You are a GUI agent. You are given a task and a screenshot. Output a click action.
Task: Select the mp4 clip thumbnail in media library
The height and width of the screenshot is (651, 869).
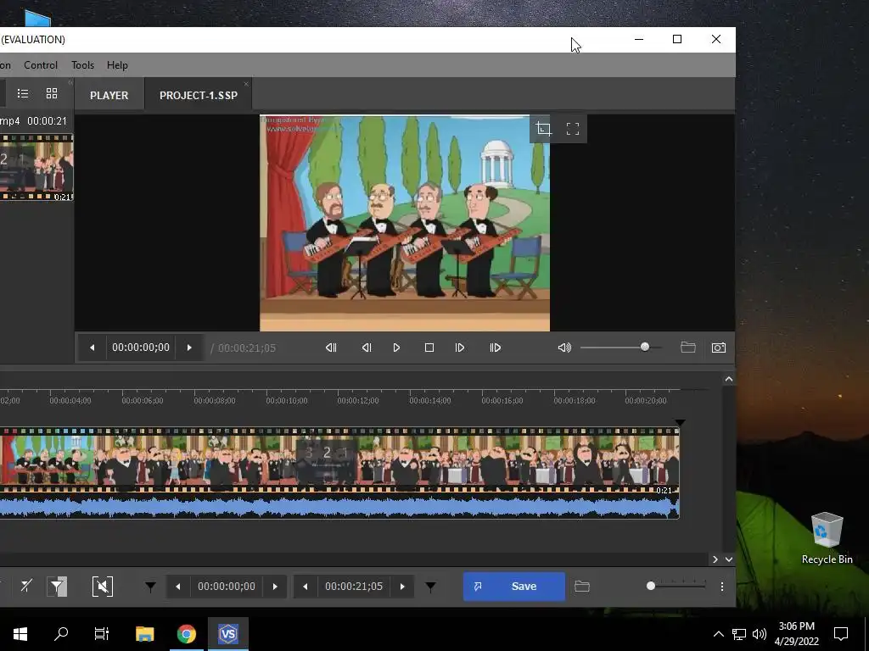click(36, 167)
